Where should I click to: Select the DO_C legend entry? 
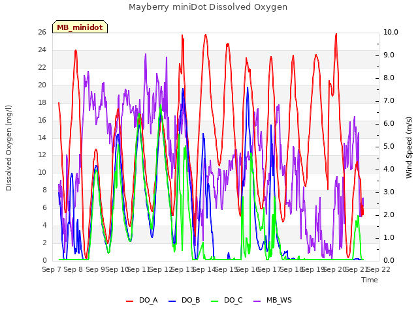coord(227,301)
